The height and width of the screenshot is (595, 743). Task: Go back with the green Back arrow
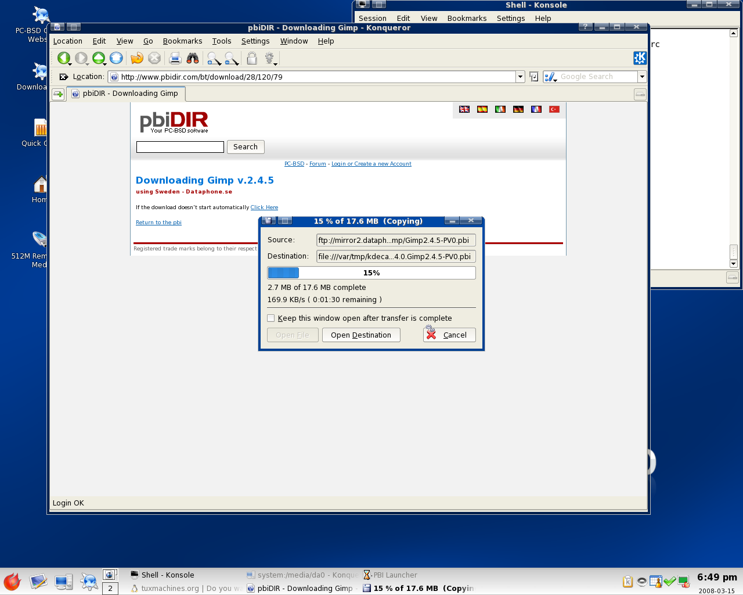click(63, 58)
